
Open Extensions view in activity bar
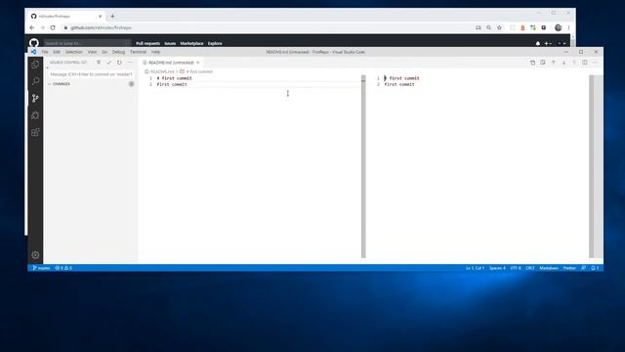coord(35,132)
